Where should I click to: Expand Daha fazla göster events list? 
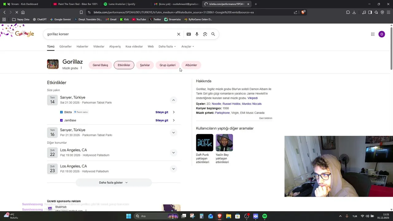pos(114,183)
